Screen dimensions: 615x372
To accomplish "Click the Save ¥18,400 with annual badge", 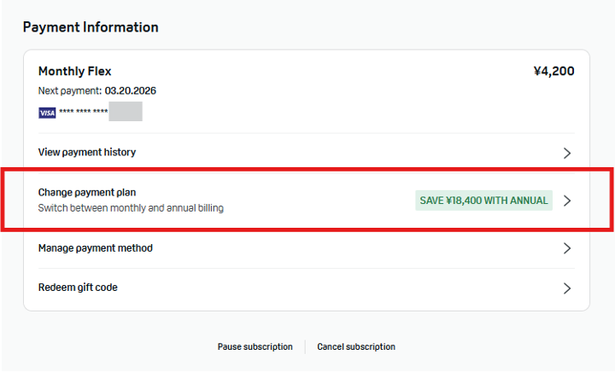I will point(483,201).
